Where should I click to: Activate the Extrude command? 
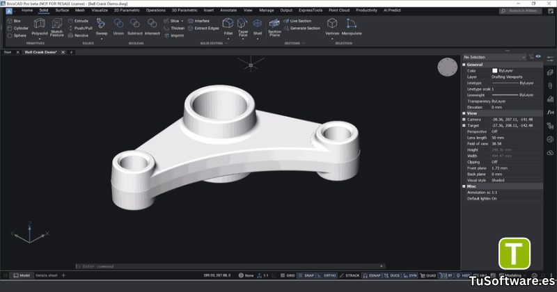point(78,21)
